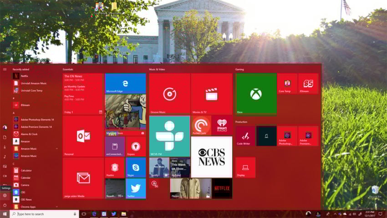Open CBS News from the app list
The height and width of the screenshot is (218, 387).
tap(36, 199)
